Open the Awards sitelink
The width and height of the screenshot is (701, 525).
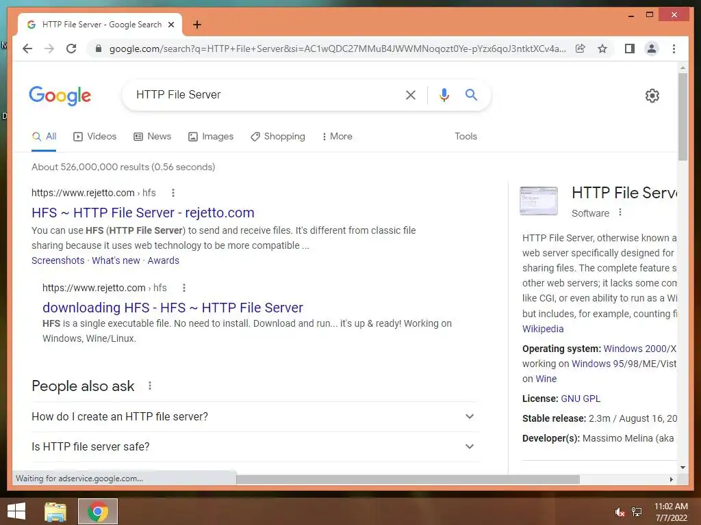[x=163, y=260]
